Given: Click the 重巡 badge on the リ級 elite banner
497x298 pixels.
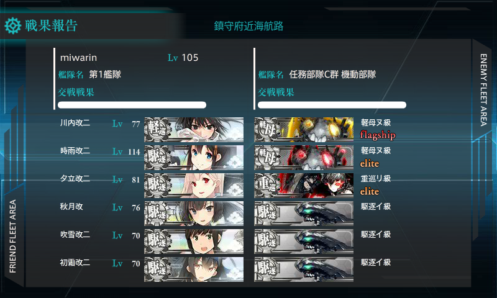Looking at the screenshot, I should pyautogui.click(x=268, y=185).
